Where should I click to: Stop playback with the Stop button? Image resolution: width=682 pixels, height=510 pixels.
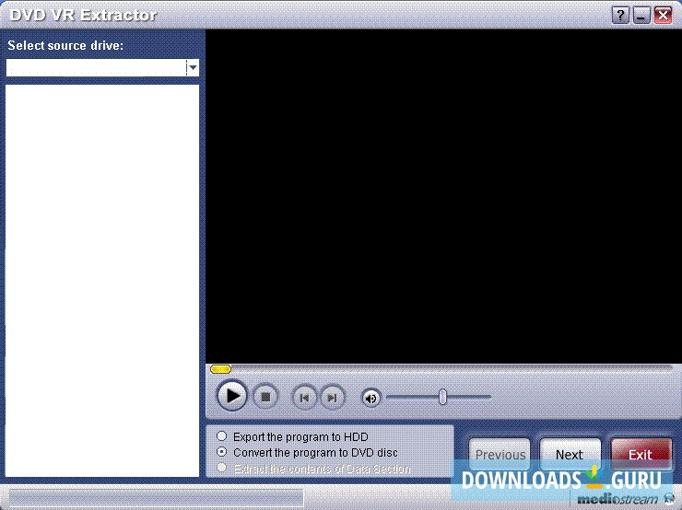[x=265, y=397]
